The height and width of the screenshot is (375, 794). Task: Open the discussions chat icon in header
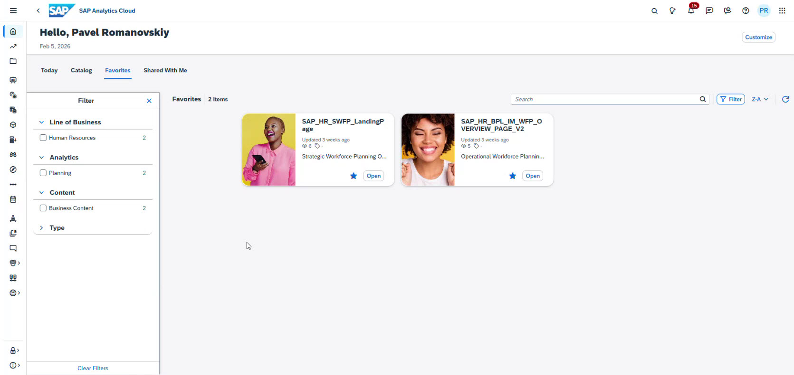pos(709,10)
